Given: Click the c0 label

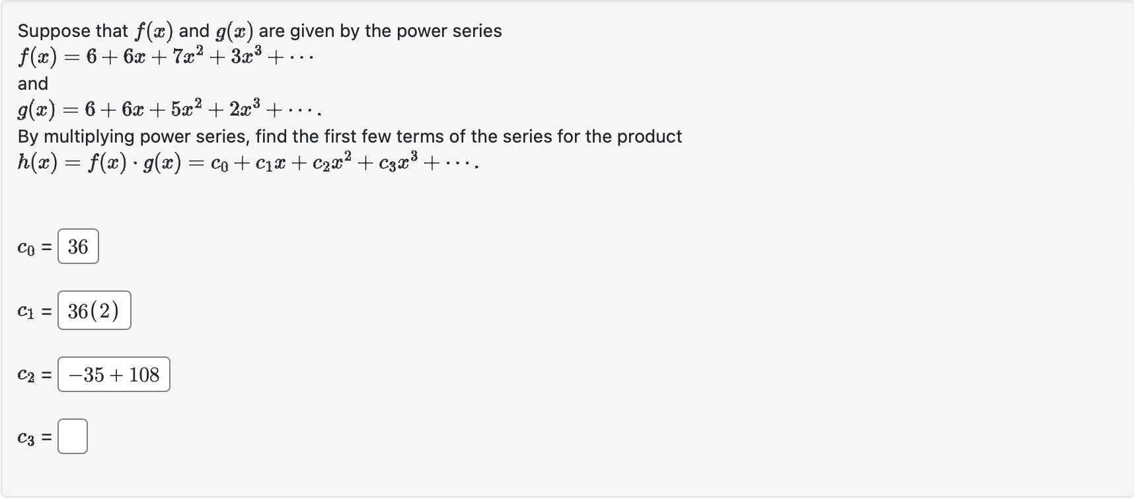Looking at the screenshot, I should [x=28, y=246].
